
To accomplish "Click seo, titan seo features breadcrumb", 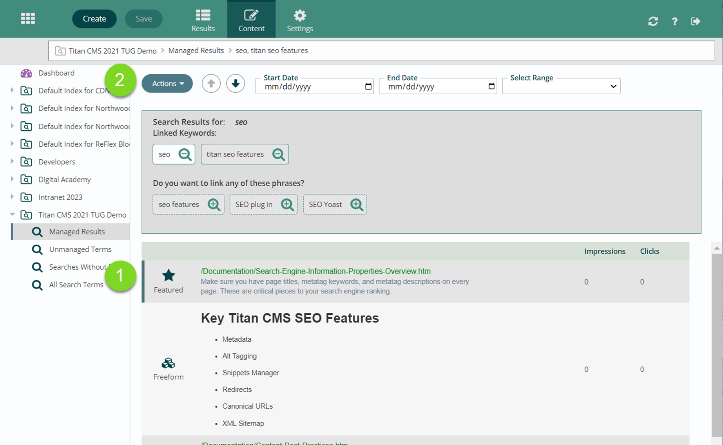I will (x=272, y=50).
